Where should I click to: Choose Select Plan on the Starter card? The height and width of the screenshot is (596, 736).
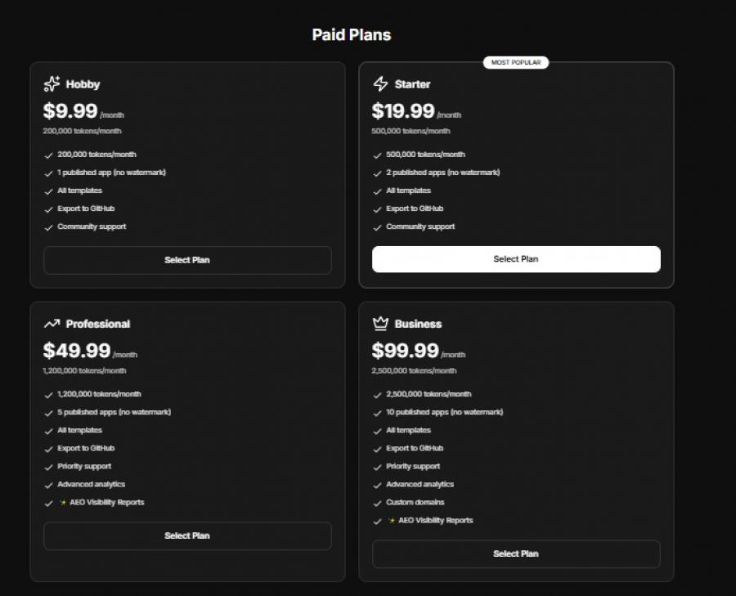(515, 259)
